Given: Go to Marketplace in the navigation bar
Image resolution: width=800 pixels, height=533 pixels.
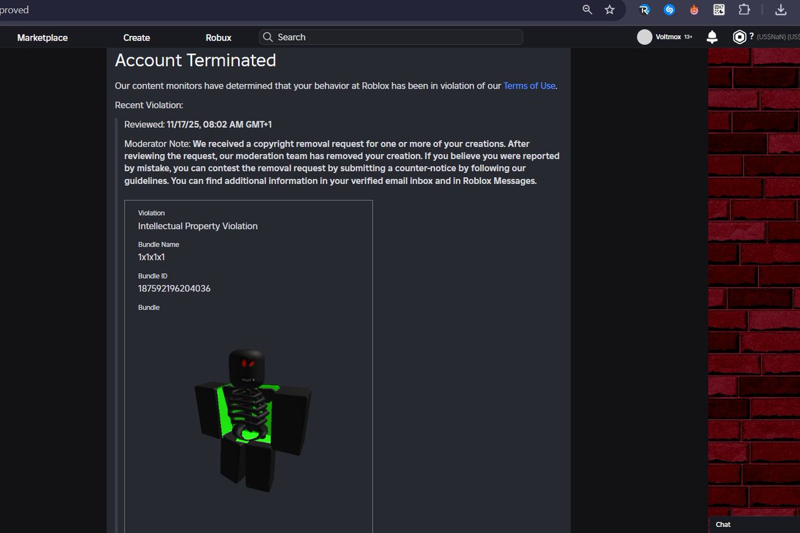Looking at the screenshot, I should coord(43,38).
